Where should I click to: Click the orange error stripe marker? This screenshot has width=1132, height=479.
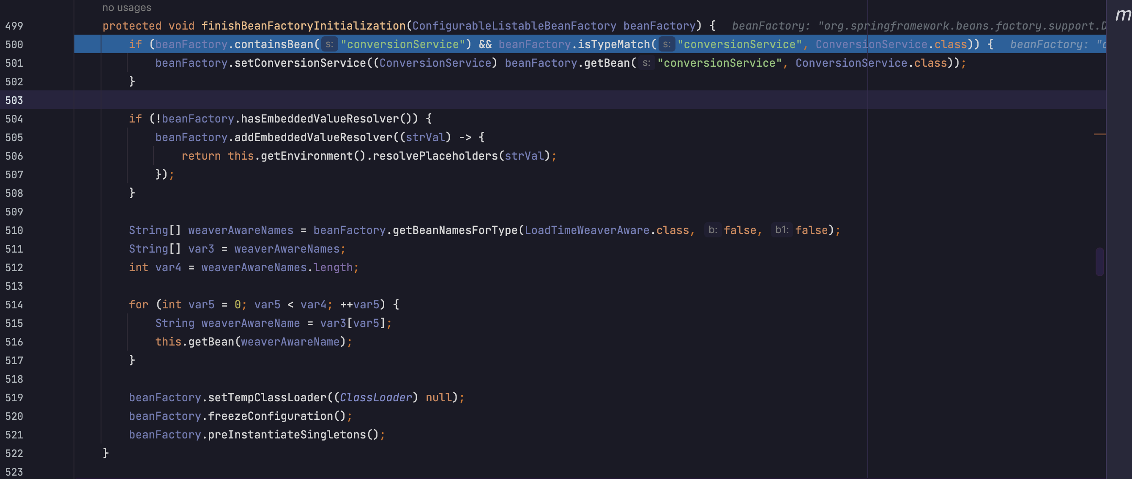(1099, 134)
